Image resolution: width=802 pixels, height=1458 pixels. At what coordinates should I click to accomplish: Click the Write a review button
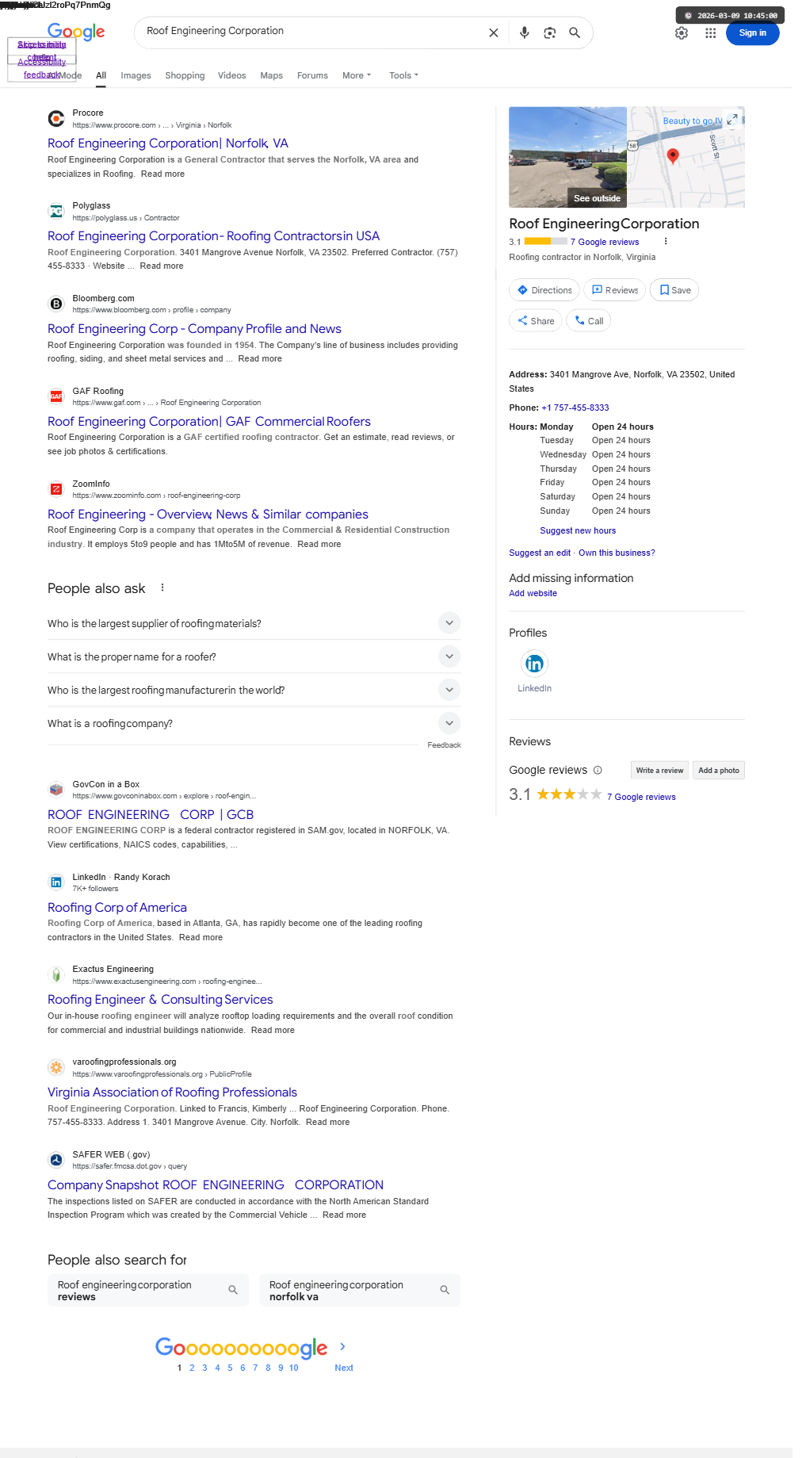(659, 770)
